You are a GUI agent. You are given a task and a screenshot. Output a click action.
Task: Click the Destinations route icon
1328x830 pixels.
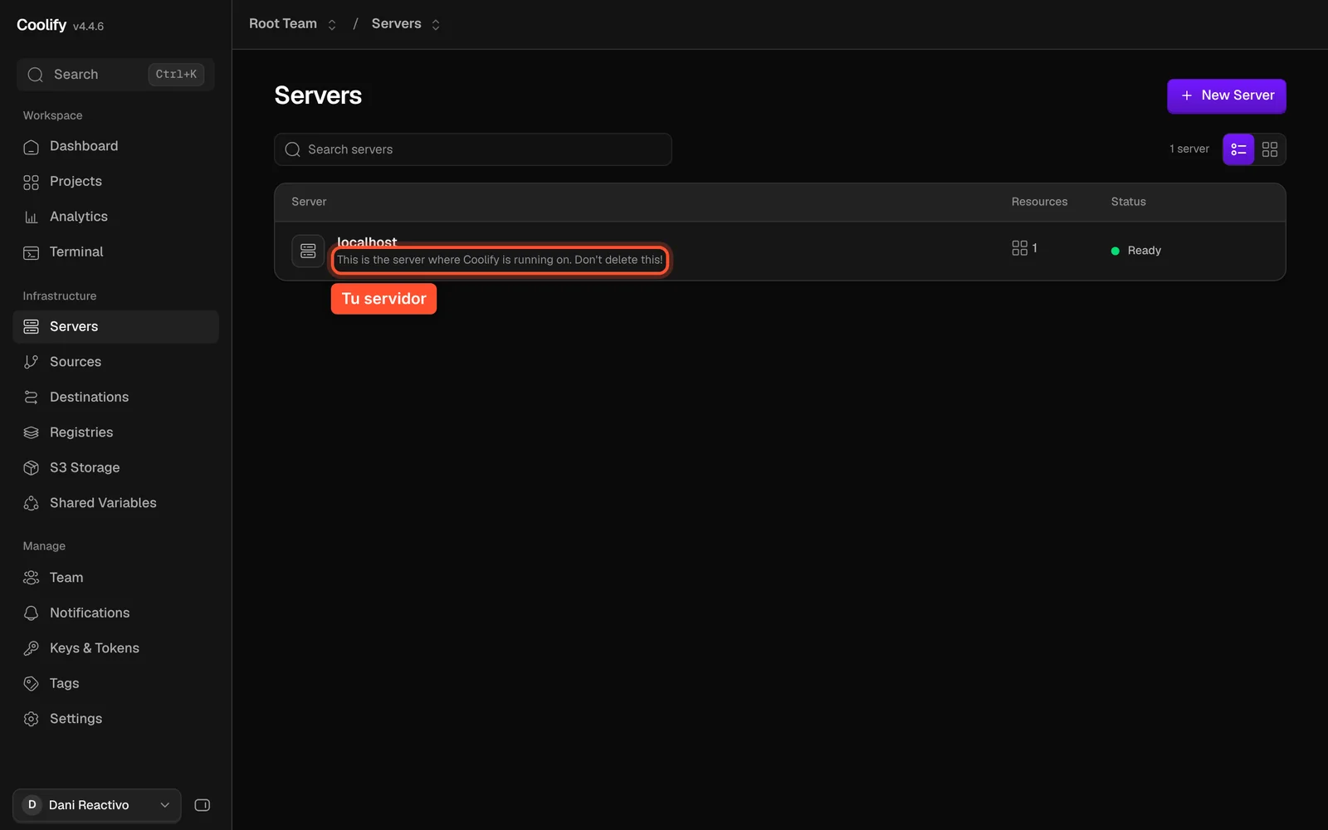tap(31, 398)
